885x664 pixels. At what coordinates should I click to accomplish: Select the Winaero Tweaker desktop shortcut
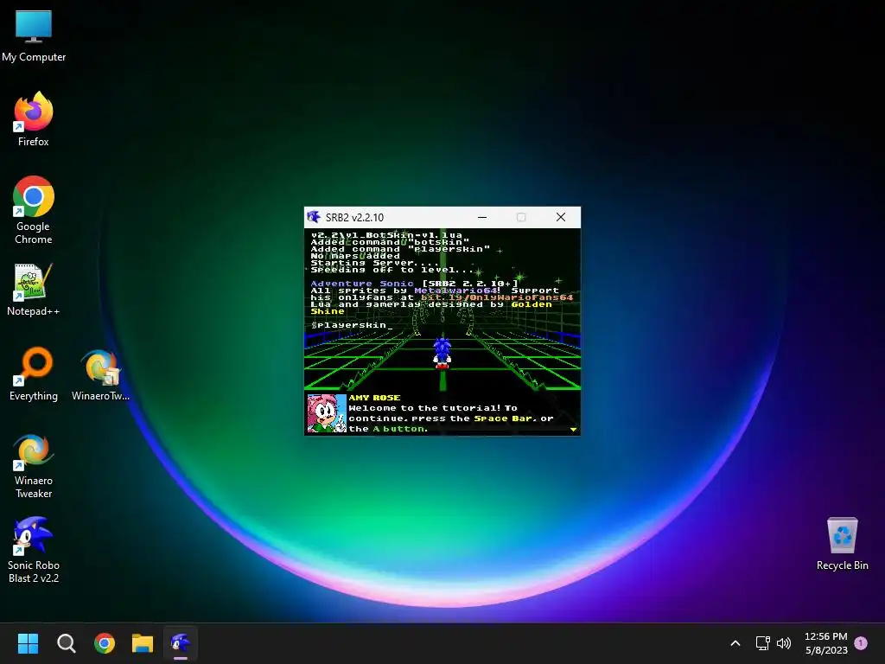point(34,466)
